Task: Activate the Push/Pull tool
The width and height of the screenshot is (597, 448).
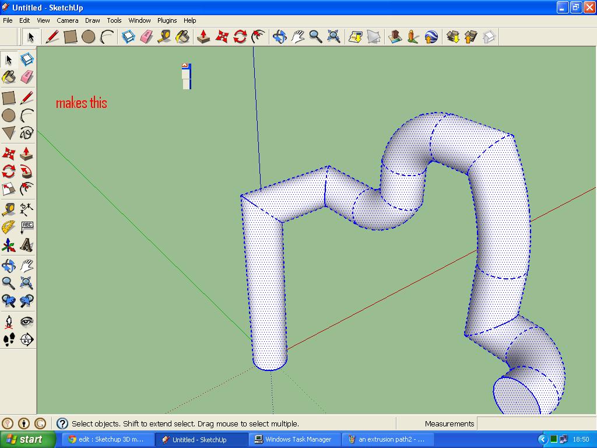Action: click(203, 36)
